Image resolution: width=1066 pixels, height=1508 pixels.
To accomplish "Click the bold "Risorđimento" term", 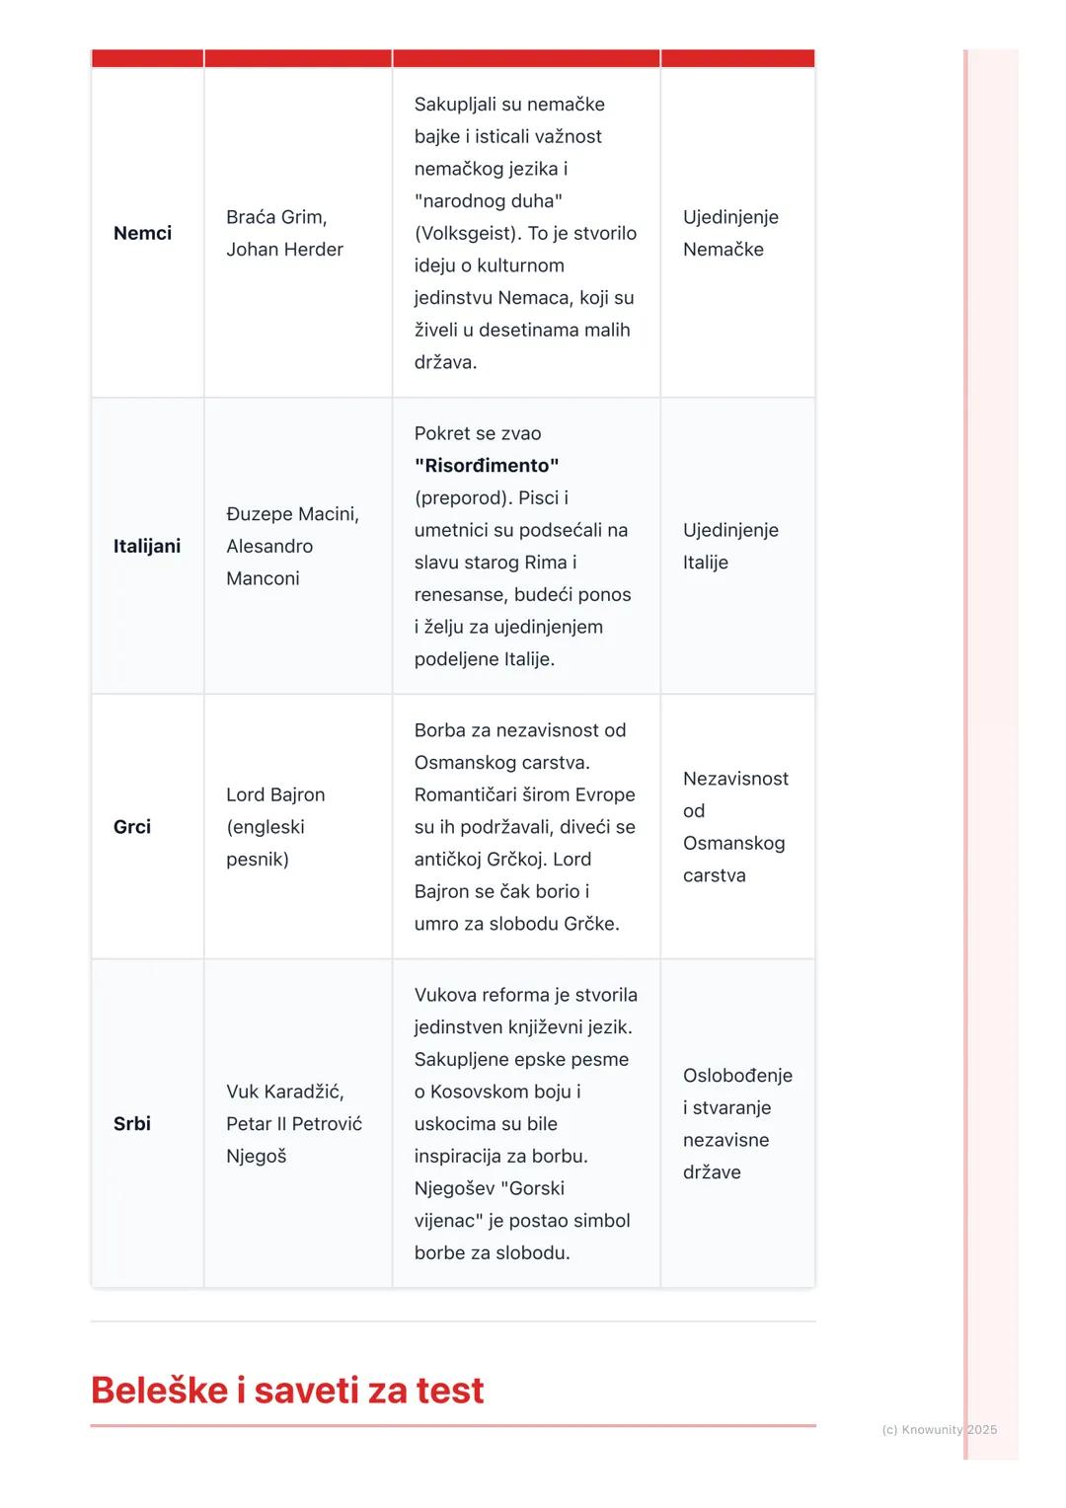I will (487, 465).
